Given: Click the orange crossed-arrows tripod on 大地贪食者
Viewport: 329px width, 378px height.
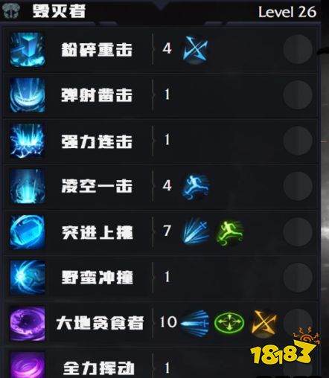Looking at the screenshot, I should [x=264, y=323].
